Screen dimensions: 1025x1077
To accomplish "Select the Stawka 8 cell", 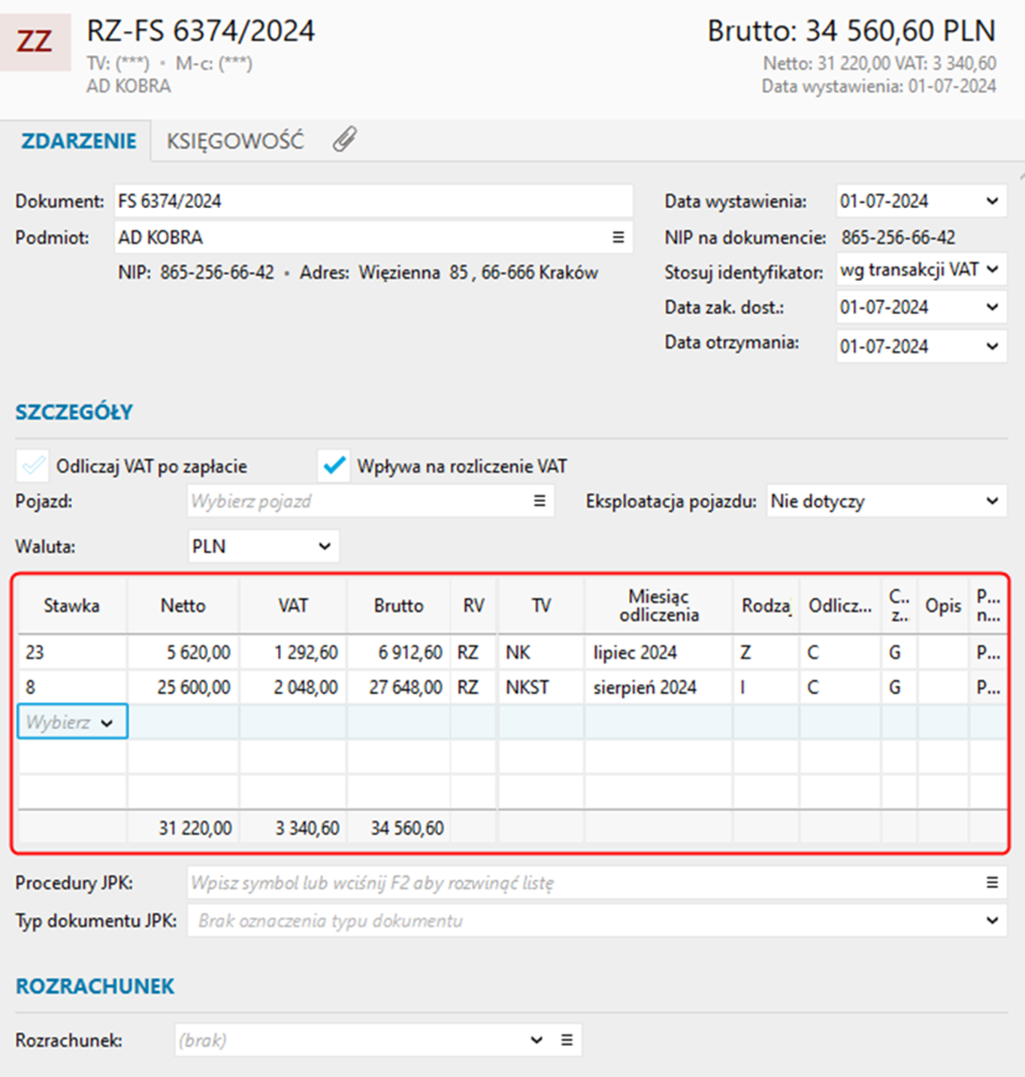I will (72, 687).
